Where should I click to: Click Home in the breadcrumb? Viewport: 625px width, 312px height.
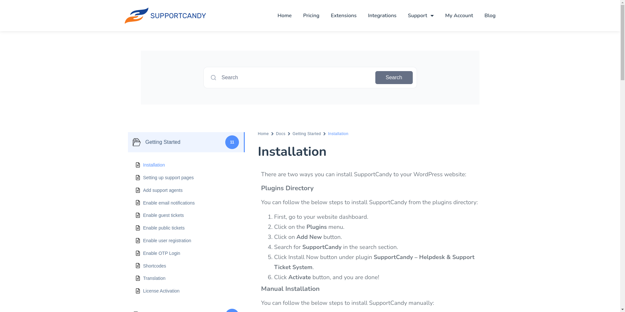point(263,134)
